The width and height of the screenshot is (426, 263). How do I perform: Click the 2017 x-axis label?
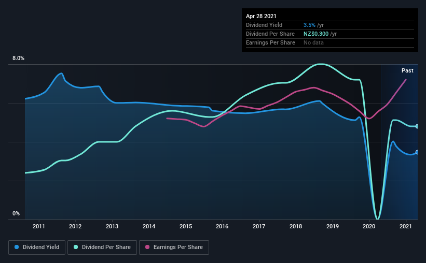pos(259,226)
